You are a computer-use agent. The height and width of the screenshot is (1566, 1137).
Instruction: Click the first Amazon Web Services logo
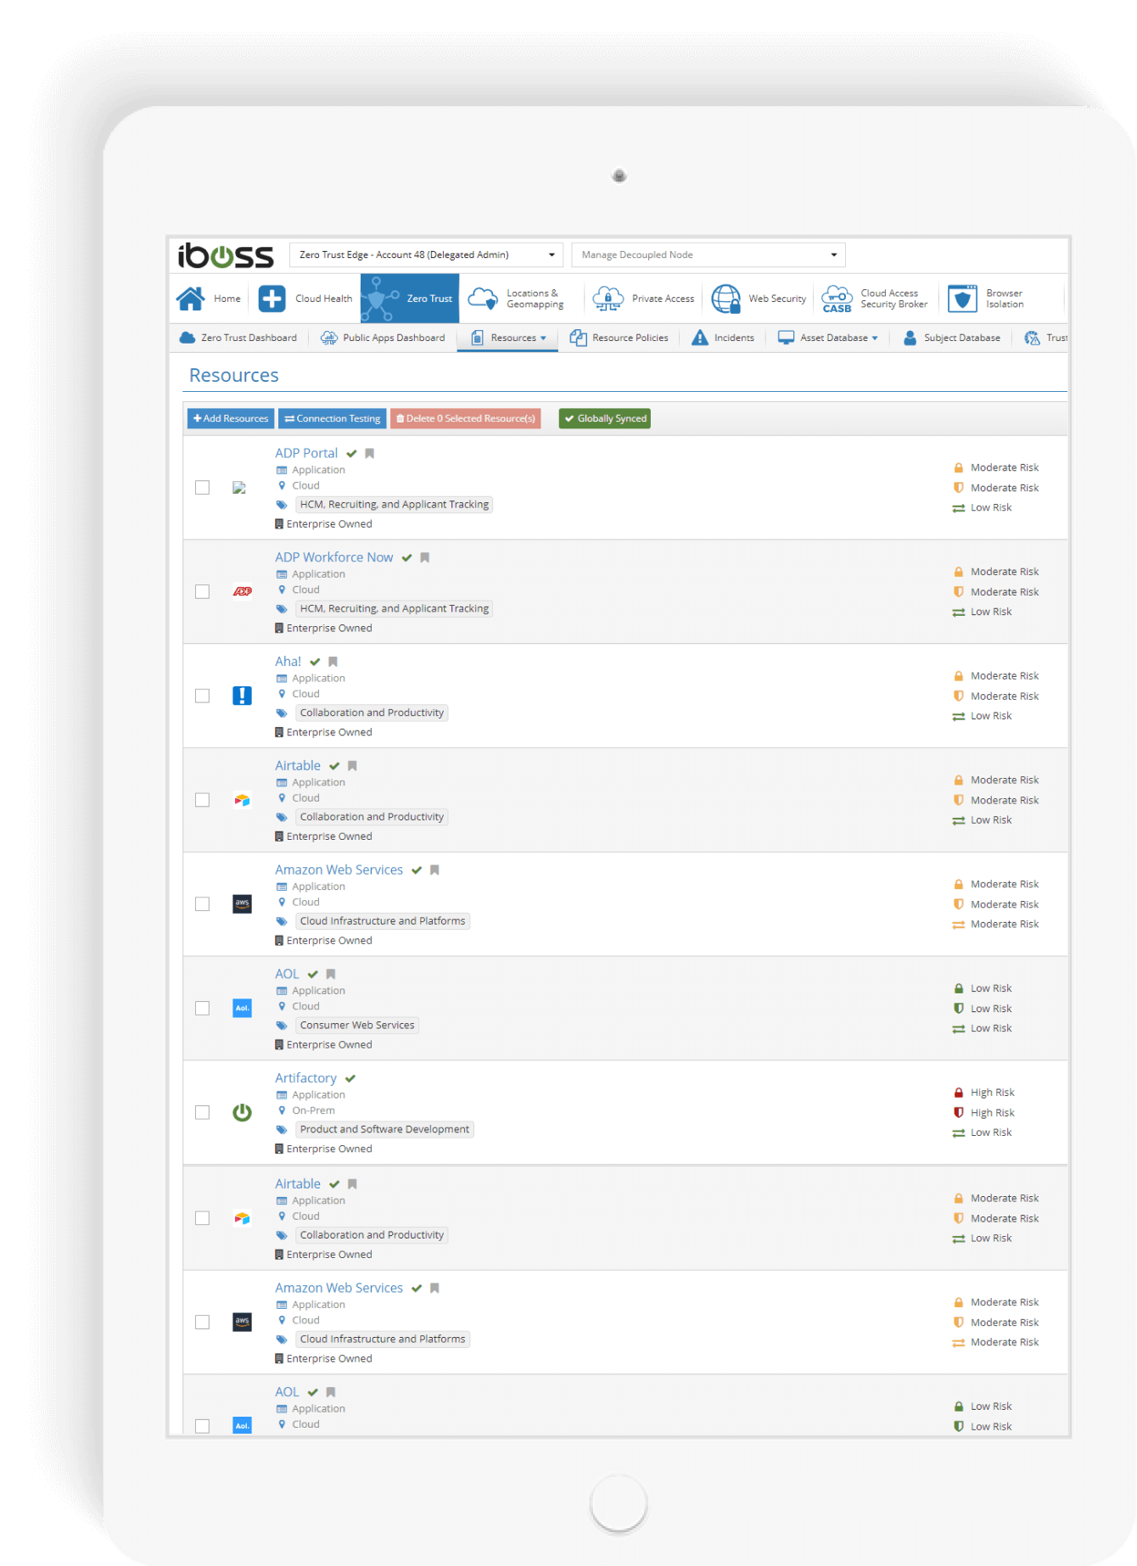tap(242, 903)
